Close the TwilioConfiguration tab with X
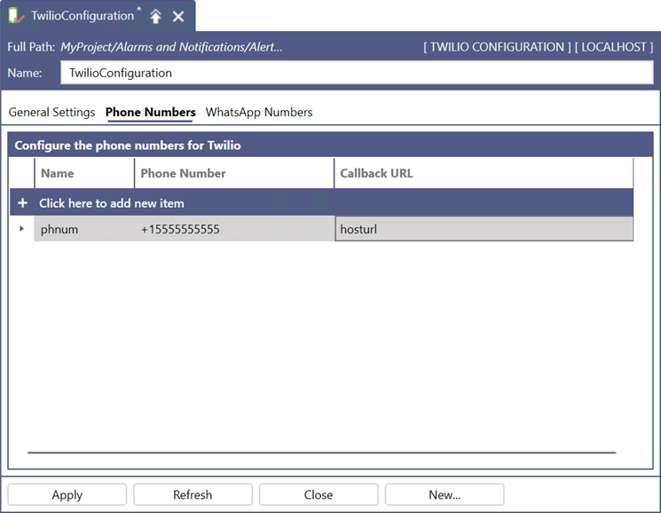Screen dimensions: 661x513 pyautogui.click(x=178, y=17)
